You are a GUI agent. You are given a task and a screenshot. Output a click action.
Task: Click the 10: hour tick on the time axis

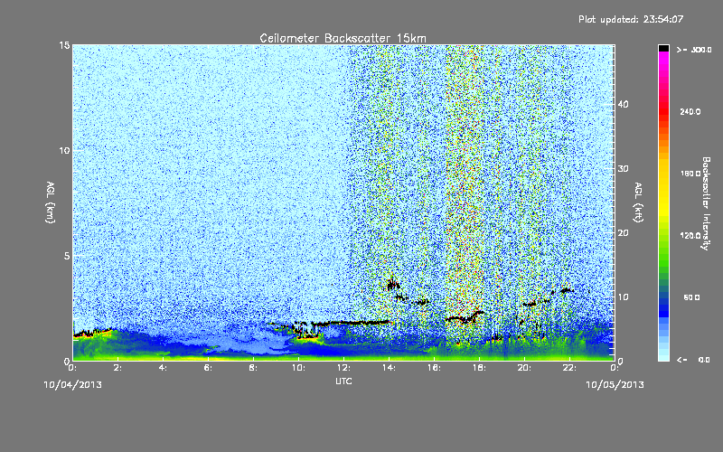tap(299, 368)
